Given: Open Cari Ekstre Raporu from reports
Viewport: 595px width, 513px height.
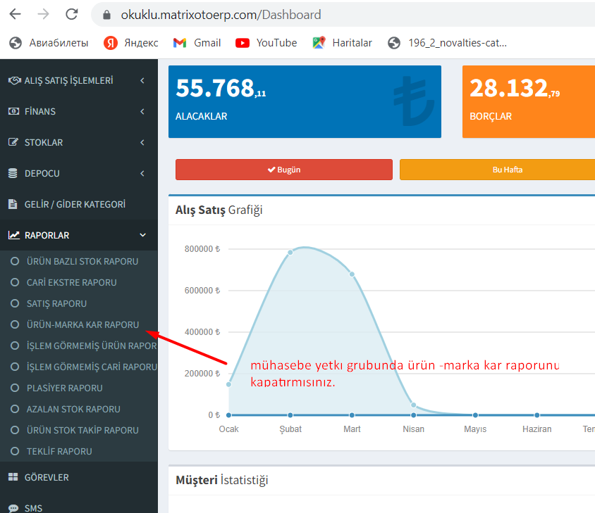Looking at the screenshot, I should tap(71, 282).
